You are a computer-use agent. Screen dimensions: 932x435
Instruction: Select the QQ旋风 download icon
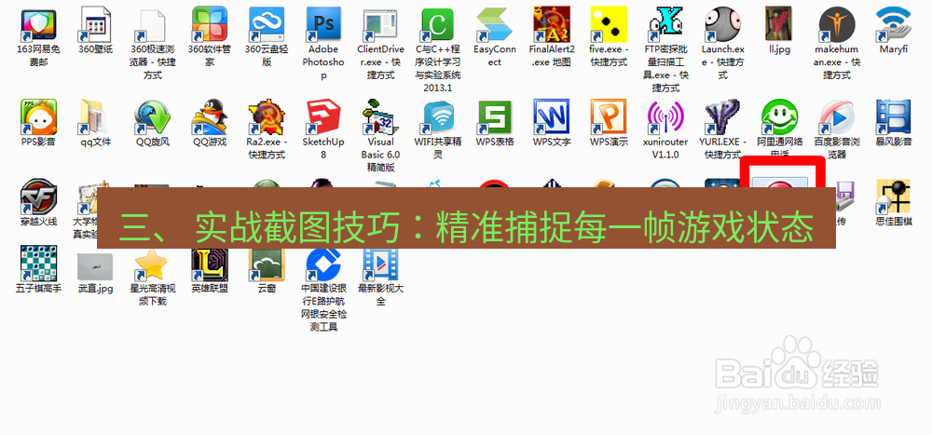pos(152,116)
